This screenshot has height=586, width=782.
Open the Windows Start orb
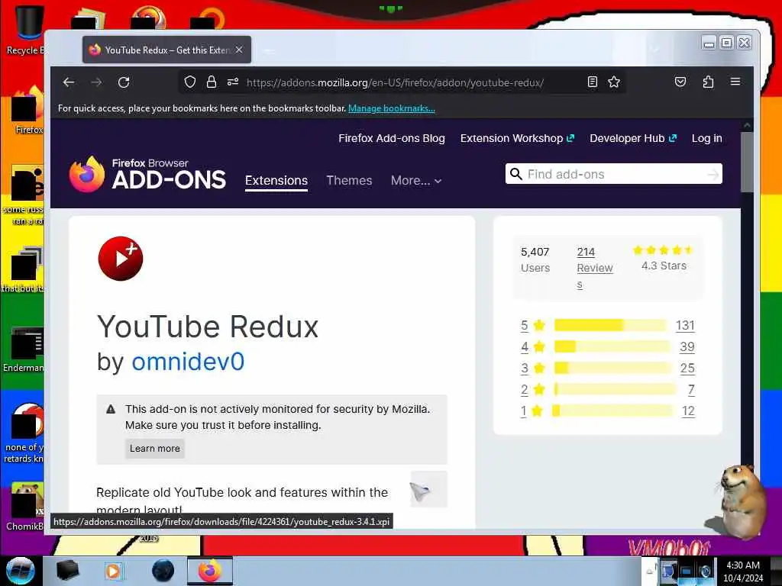click(21, 571)
